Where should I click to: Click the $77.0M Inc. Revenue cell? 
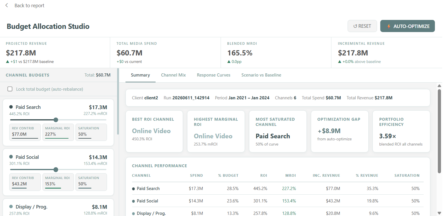(333, 189)
